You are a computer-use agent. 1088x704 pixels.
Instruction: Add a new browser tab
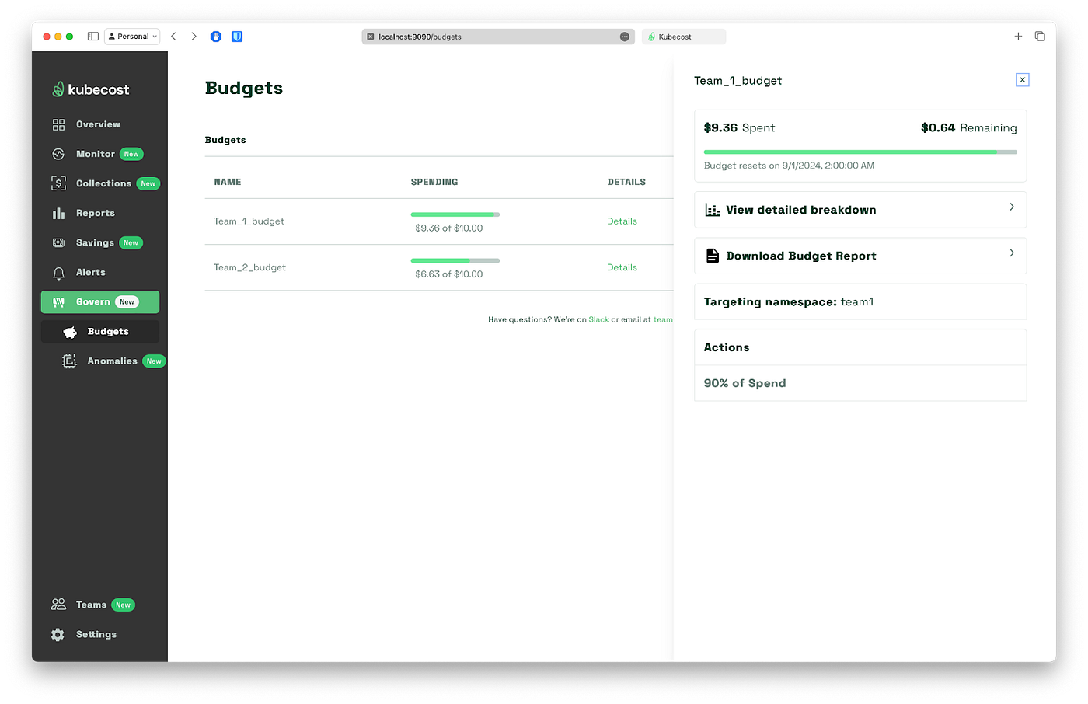(x=1018, y=37)
